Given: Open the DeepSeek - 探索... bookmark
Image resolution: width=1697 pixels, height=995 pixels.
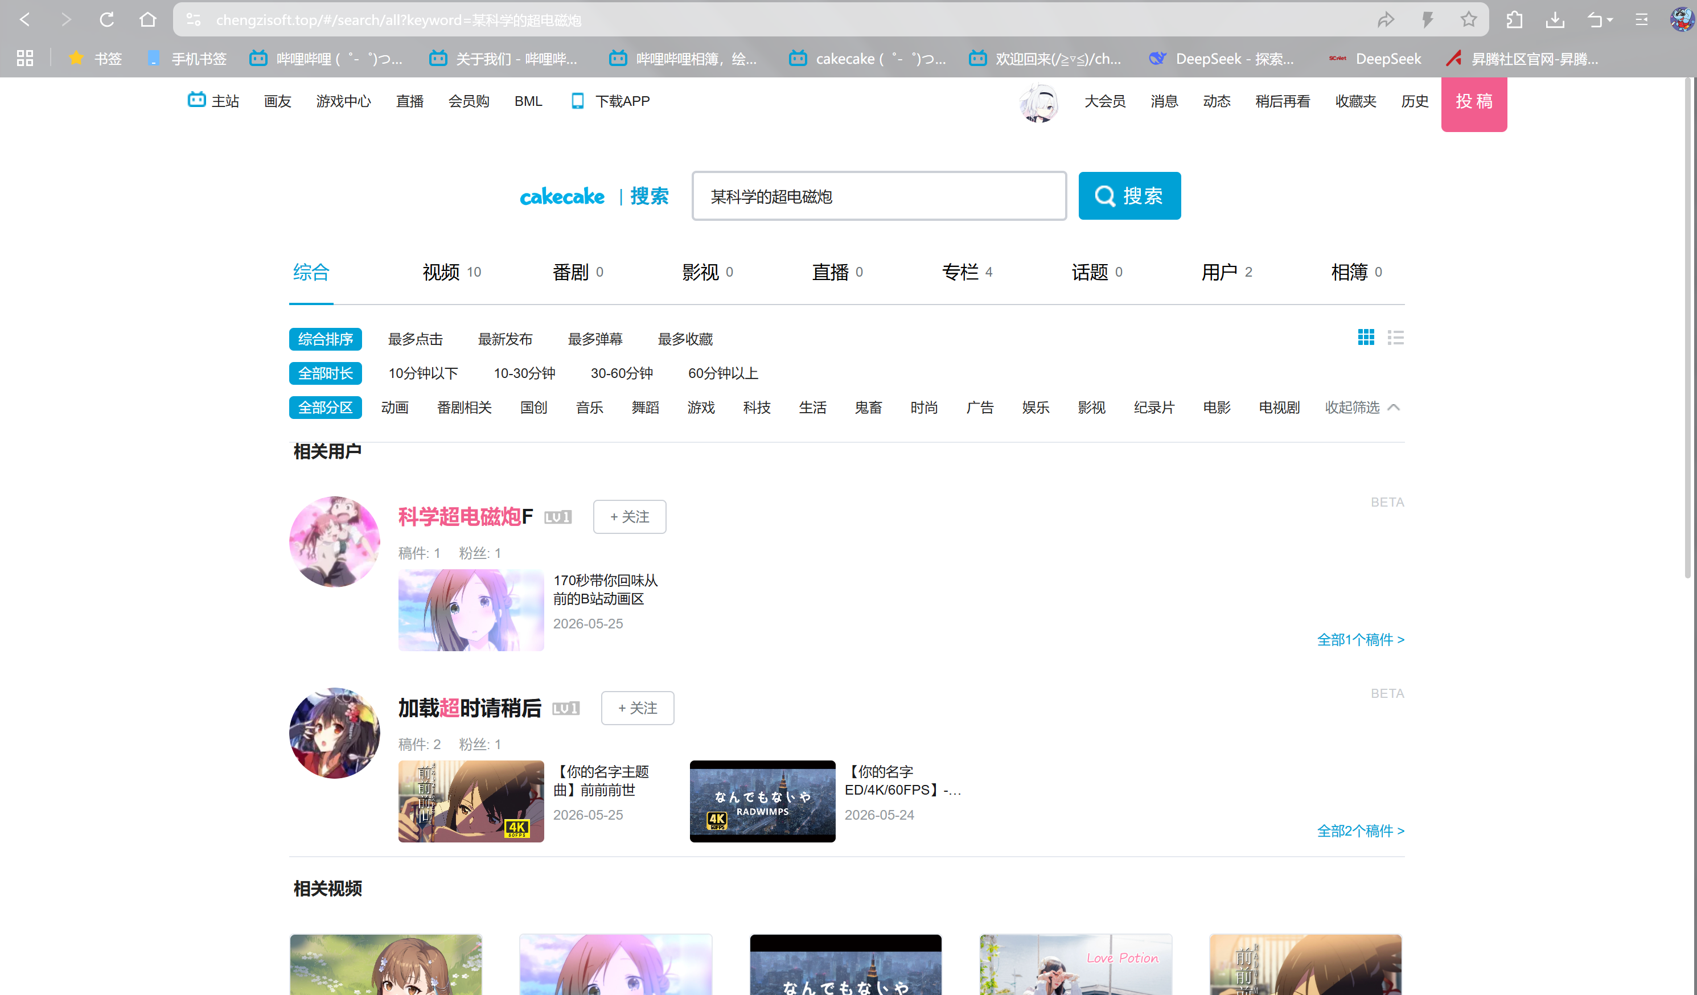Looking at the screenshot, I should pyautogui.click(x=1221, y=59).
